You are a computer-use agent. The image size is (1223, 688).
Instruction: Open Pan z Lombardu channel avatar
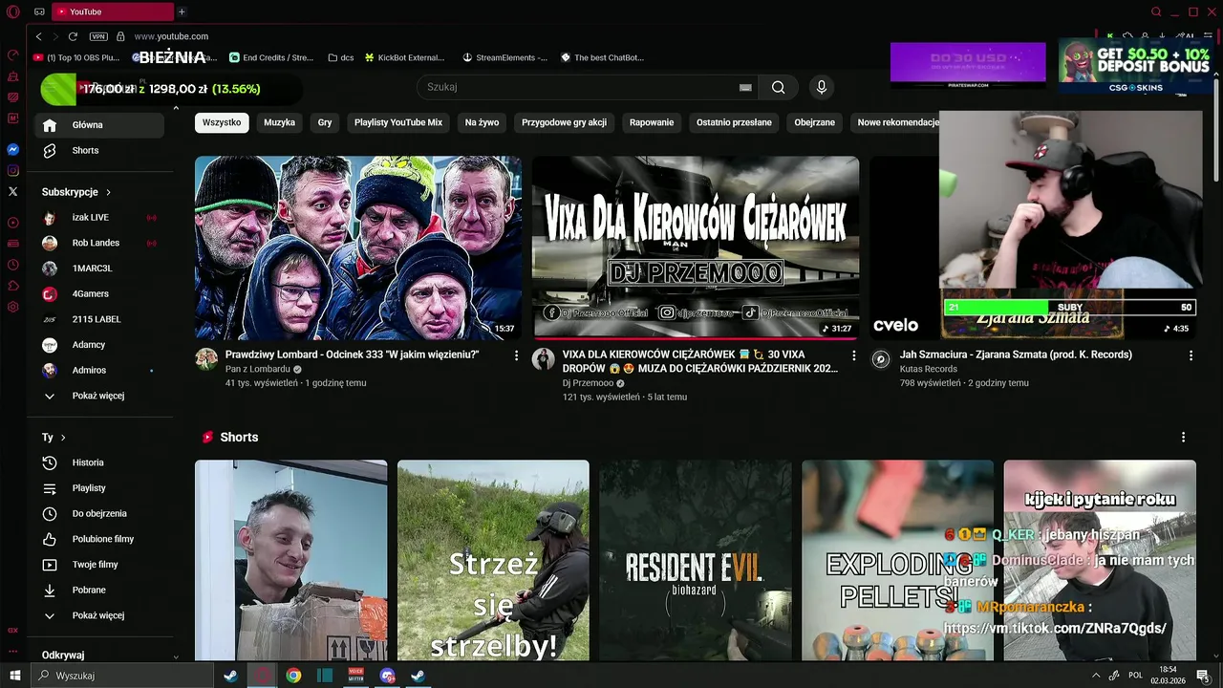206,359
